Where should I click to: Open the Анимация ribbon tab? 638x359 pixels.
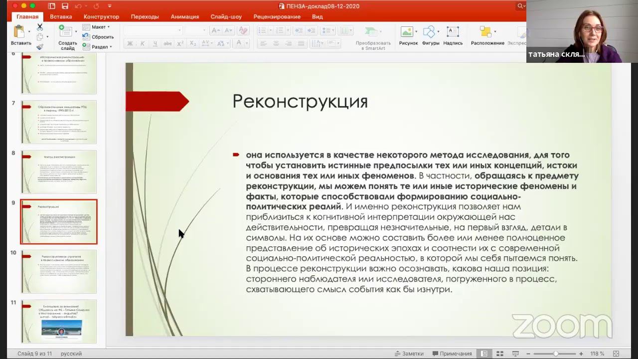[184, 16]
